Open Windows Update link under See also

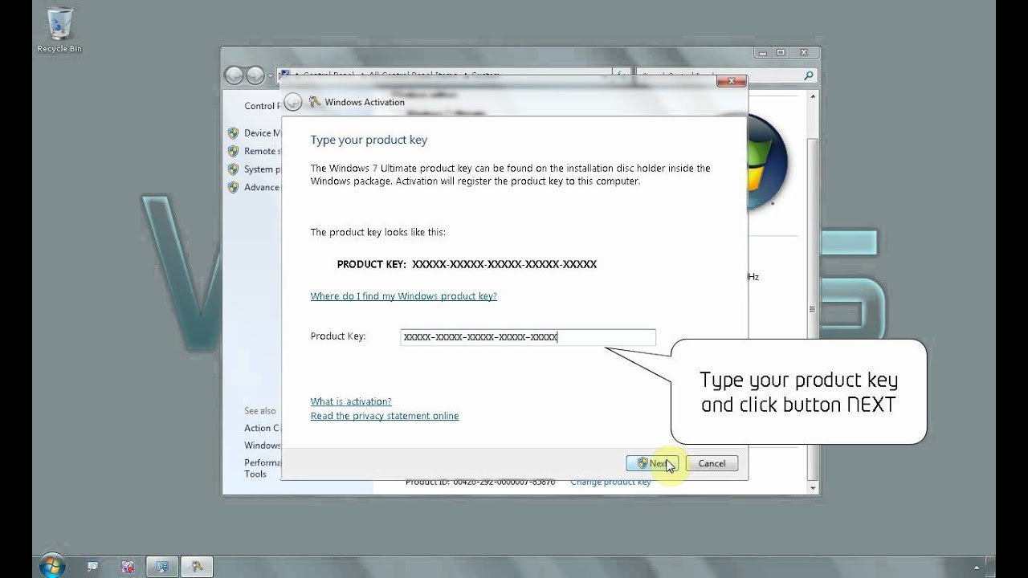(263, 446)
